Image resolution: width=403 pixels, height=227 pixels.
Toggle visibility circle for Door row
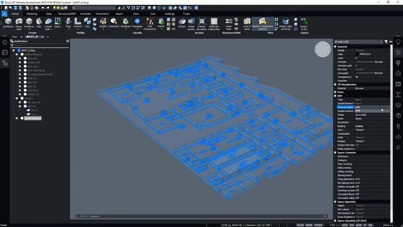click(x=25, y=66)
